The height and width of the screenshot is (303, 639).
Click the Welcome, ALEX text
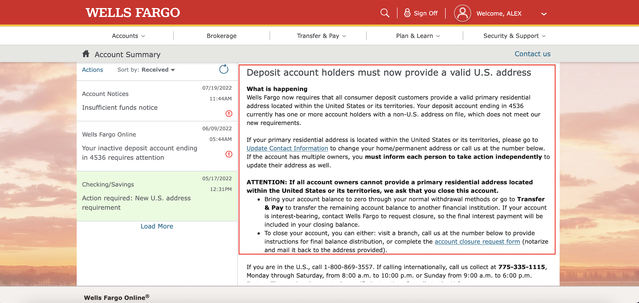click(499, 13)
